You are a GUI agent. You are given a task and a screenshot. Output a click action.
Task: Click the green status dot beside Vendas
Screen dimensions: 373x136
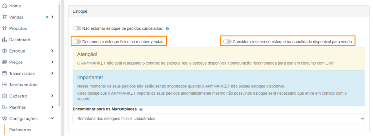pos(47,17)
